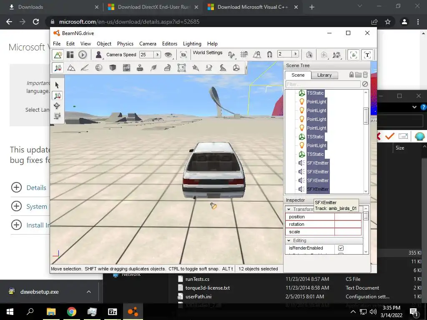
Task: Focus the Scene Tree Filter field
Action: tap(323, 84)
